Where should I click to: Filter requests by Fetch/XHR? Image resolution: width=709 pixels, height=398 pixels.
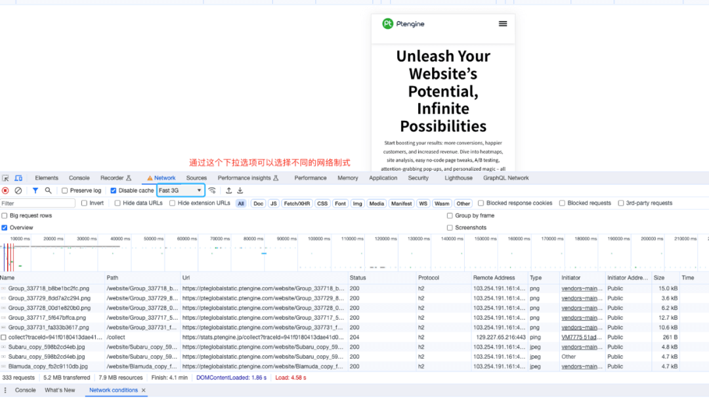click(x=297, y=204)
